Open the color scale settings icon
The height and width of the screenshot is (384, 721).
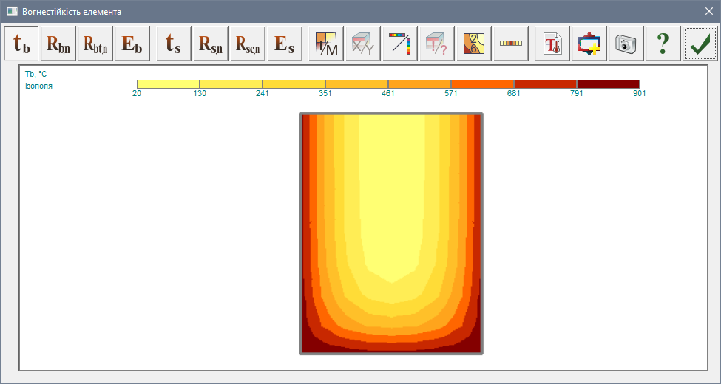pos(400,44)
